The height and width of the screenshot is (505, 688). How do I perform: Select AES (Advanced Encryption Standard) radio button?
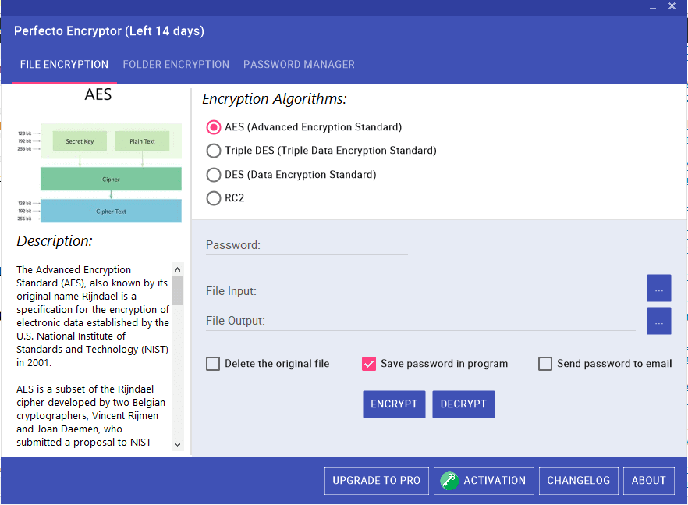tap(214, 127)
